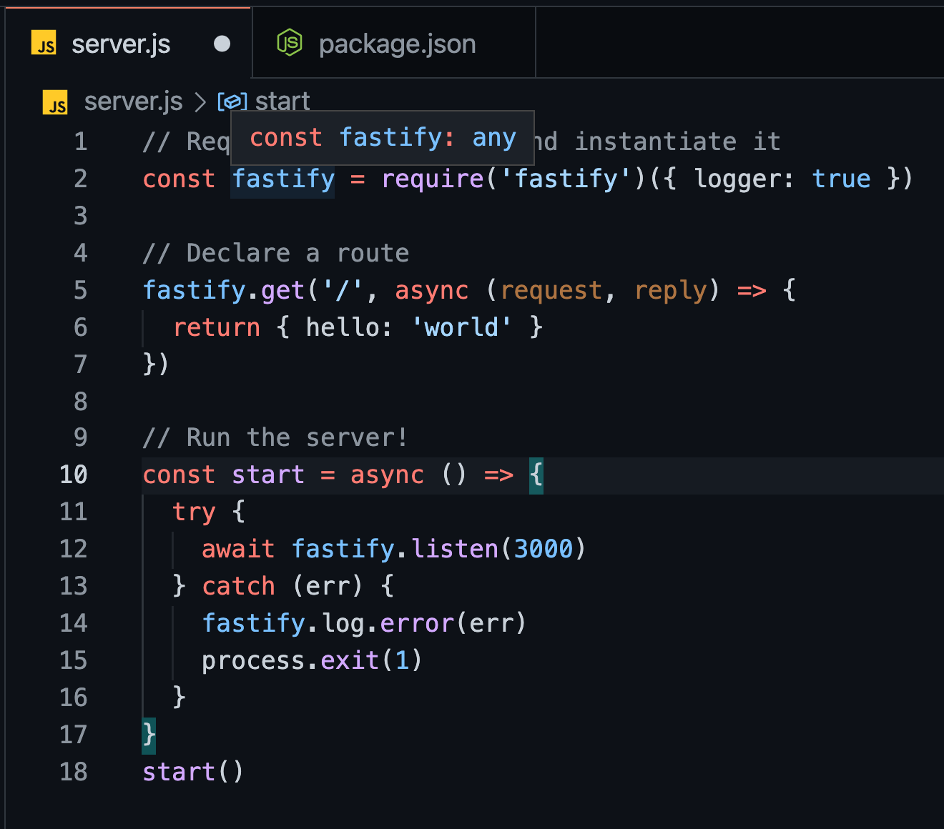Screen dimensions: 944x829
Task: Click line number 2 in gutter
Action: [81, 179]
